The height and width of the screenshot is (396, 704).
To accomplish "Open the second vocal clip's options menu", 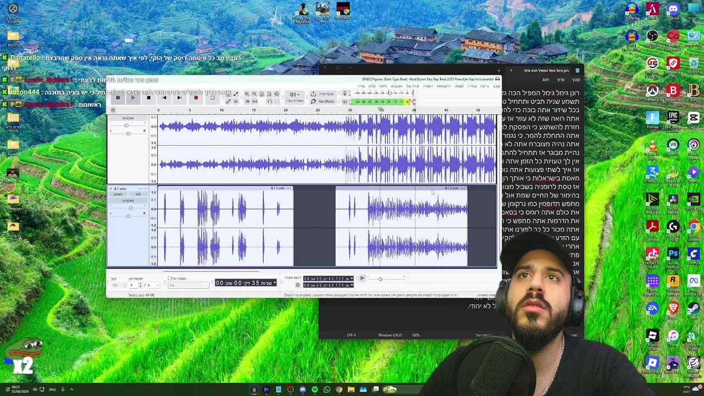I will click(x=463, y=188).
